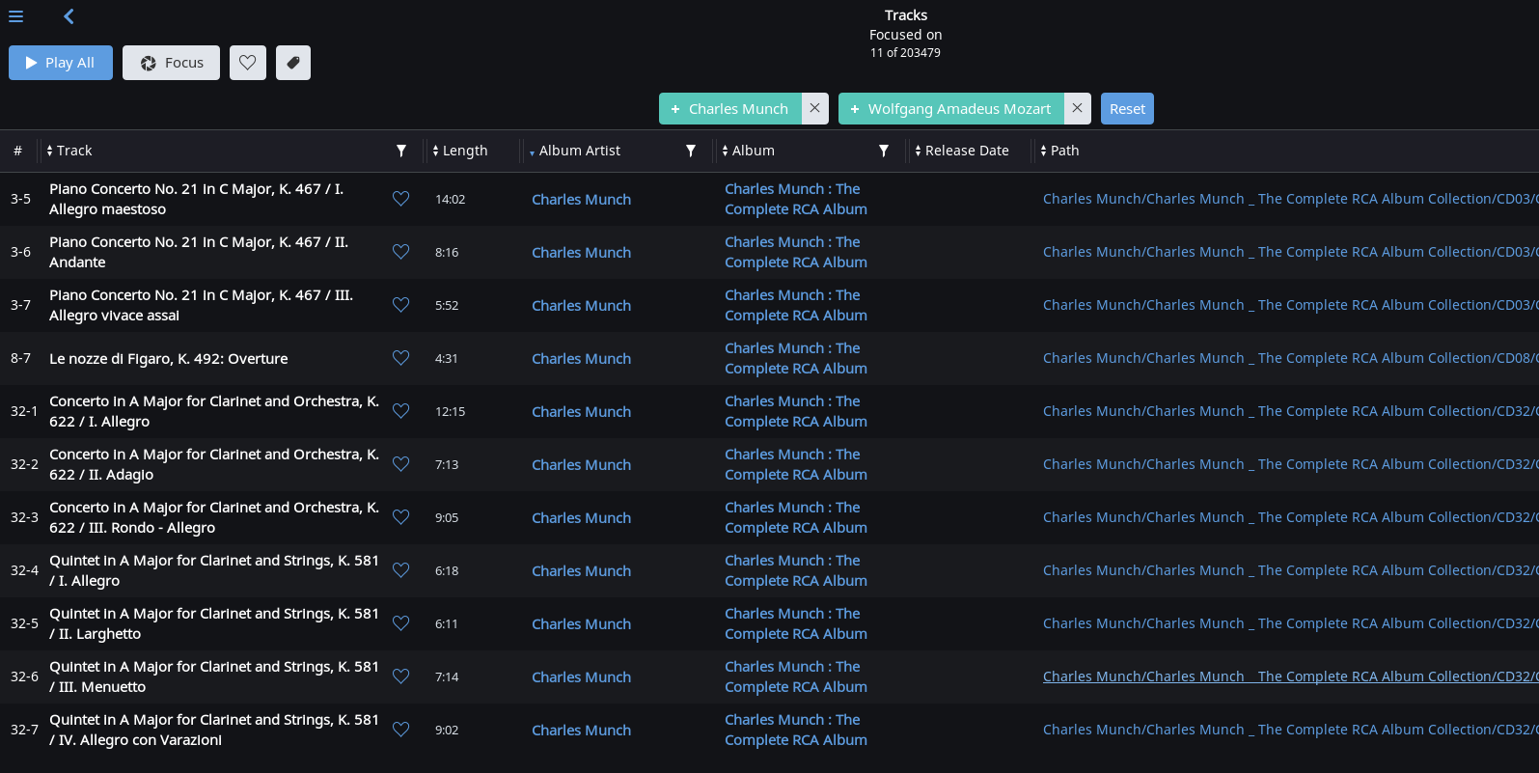The image size is (1539, 773).
Task: Open the file path link for track 3-7
Action: [1290, 305]
